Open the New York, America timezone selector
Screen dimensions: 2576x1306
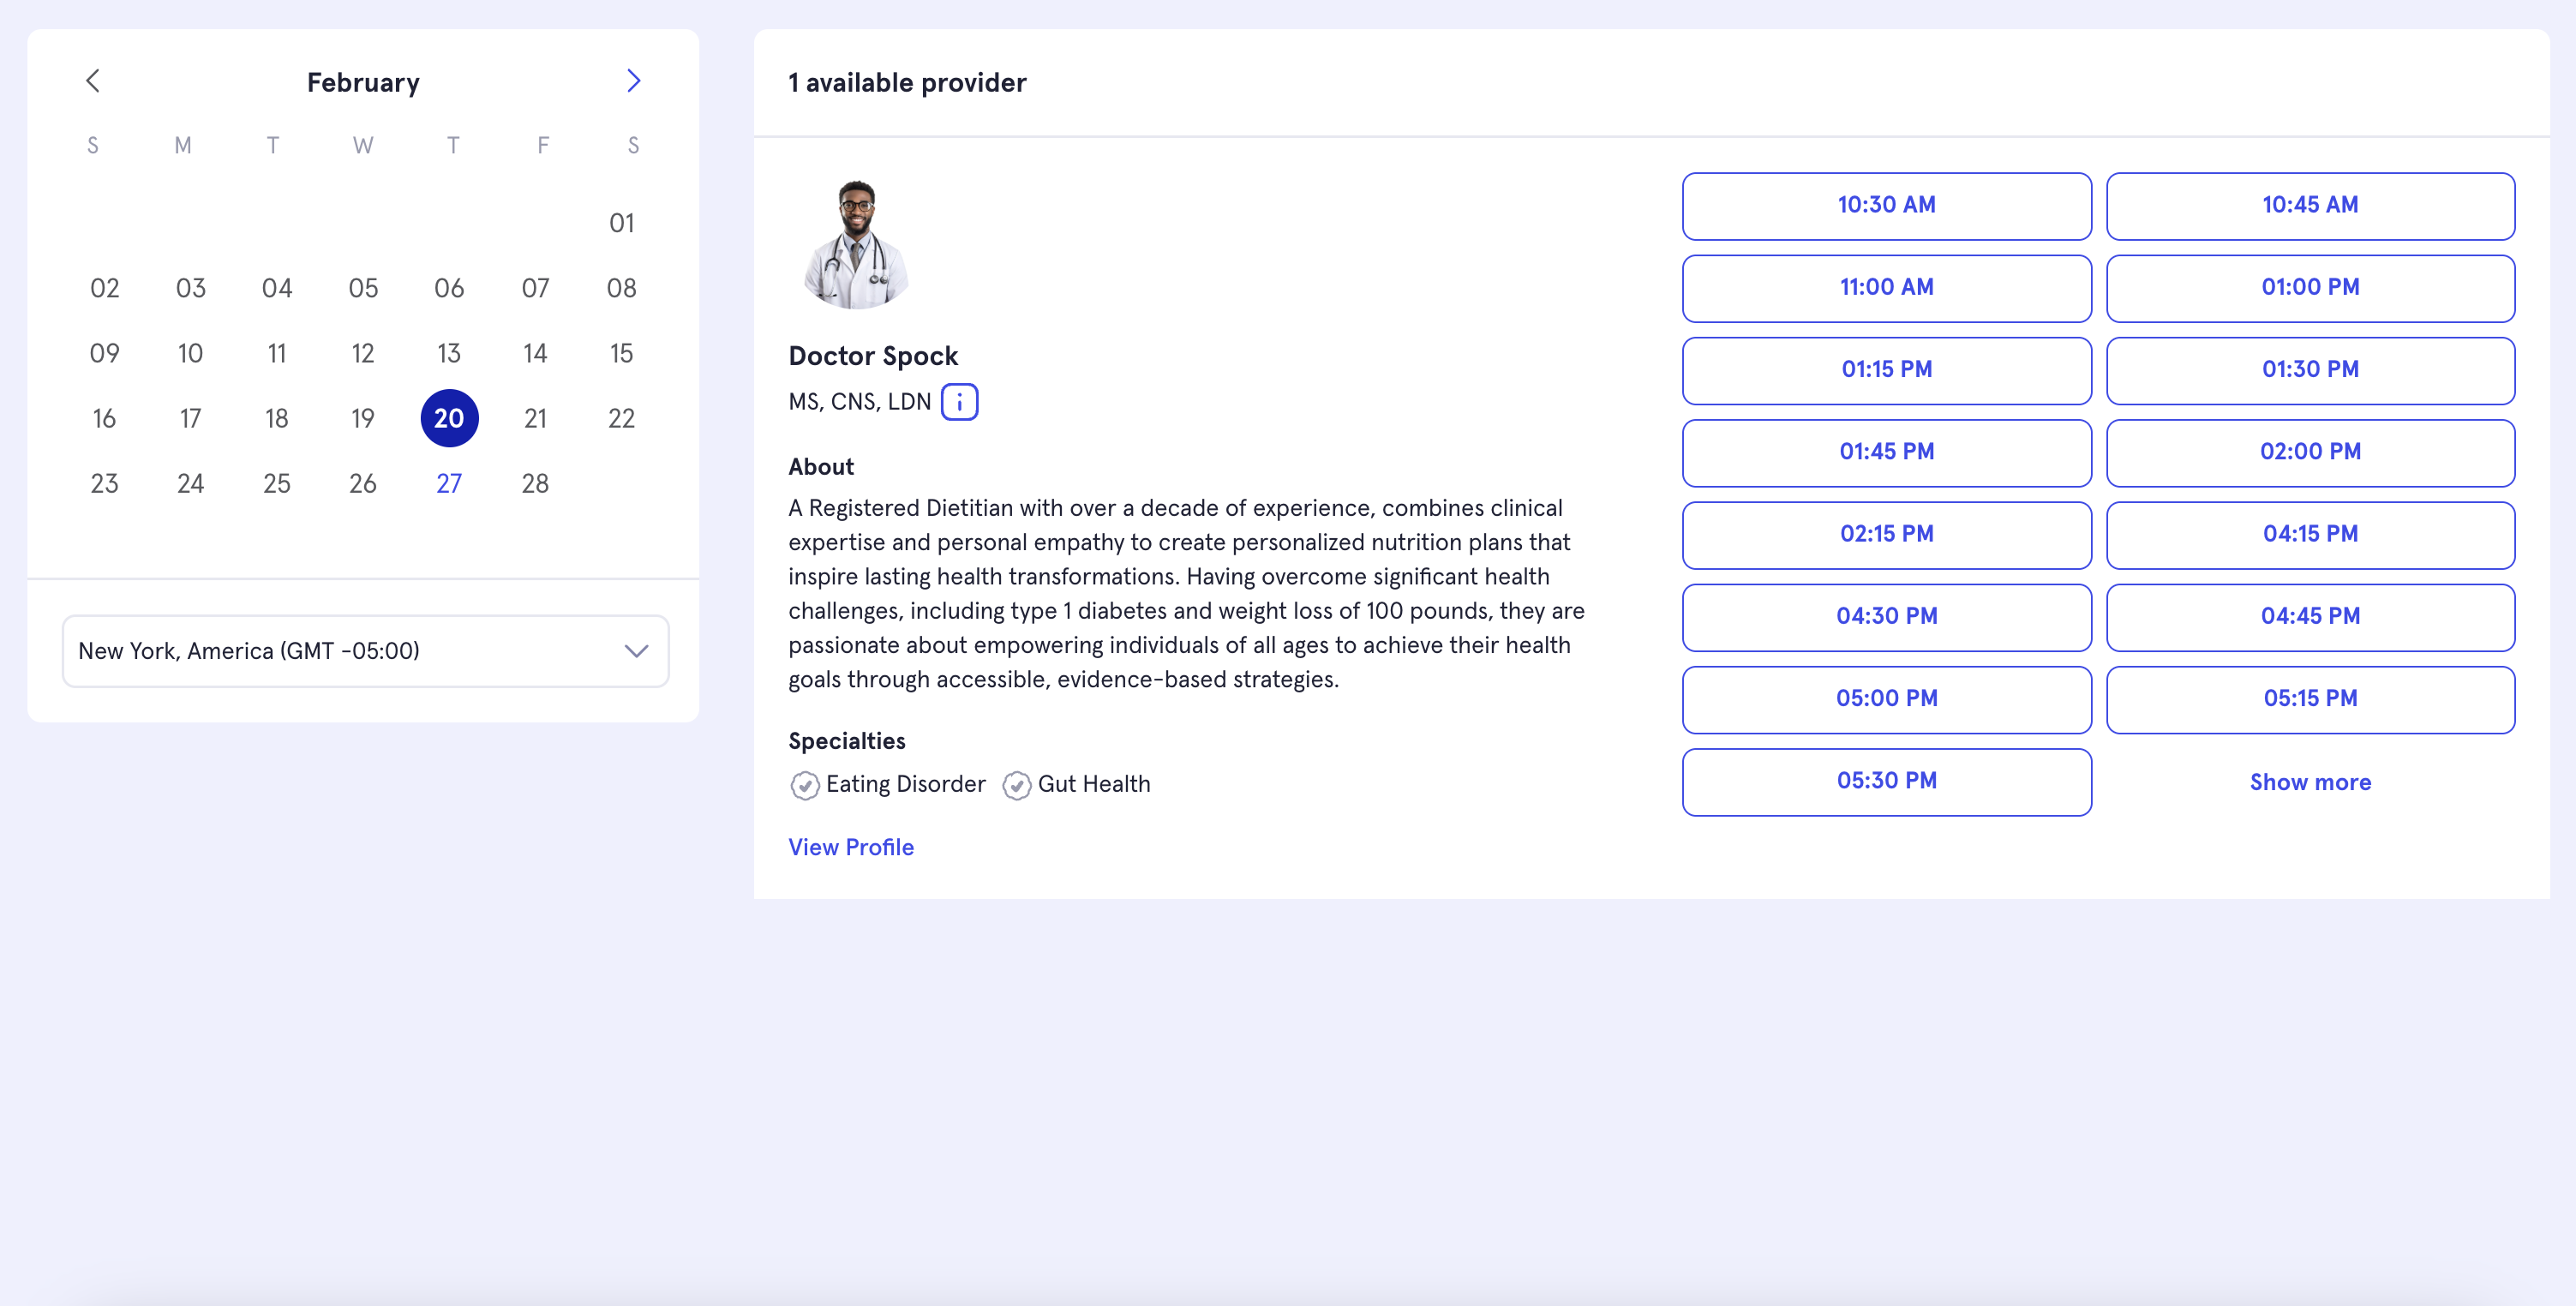pyautogui.click(x=365, y=651)
